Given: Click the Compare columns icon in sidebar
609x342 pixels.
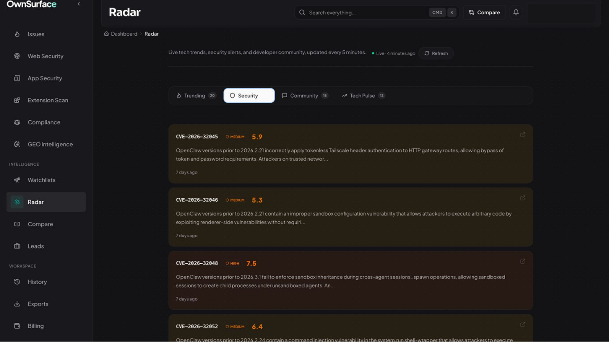Looking at the screenshot, I should click(17, 224).
